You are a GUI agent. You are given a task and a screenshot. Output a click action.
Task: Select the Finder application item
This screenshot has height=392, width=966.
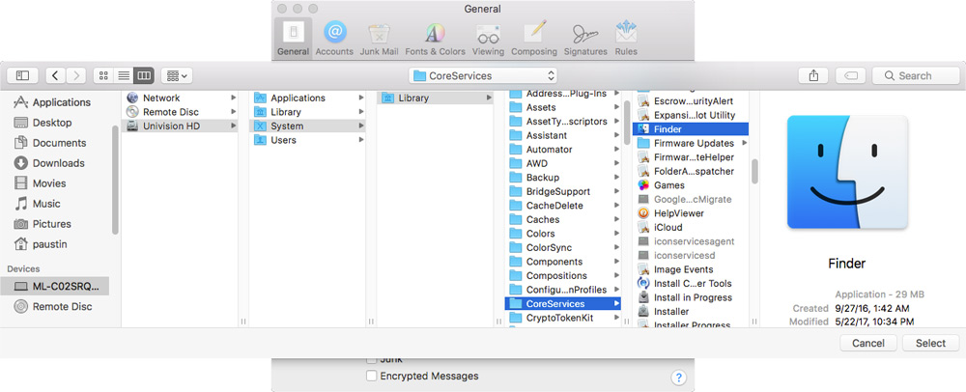(x=691, y=129)
